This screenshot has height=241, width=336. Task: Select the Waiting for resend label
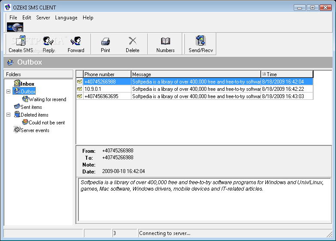click(x=47, y=99)
